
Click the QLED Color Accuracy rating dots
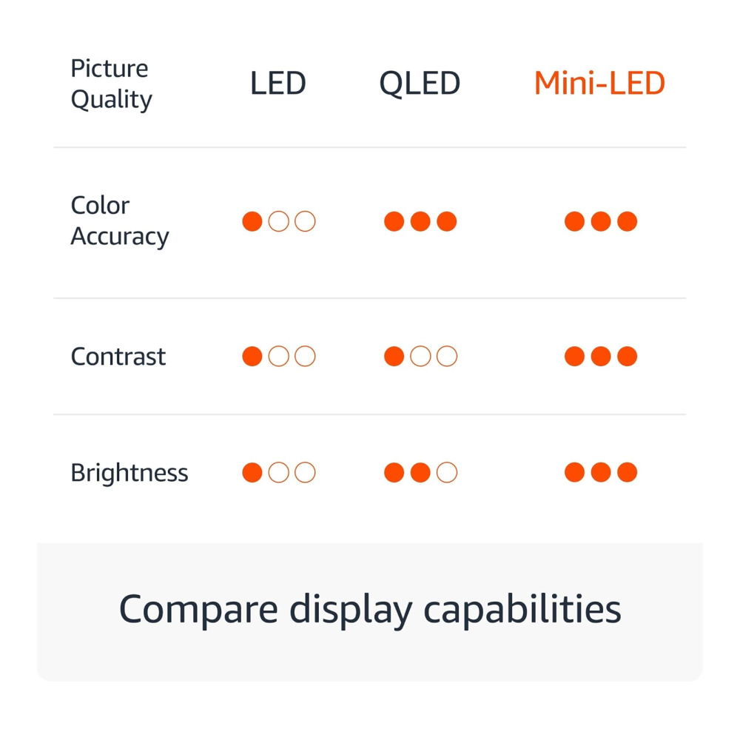coord(420,221)
